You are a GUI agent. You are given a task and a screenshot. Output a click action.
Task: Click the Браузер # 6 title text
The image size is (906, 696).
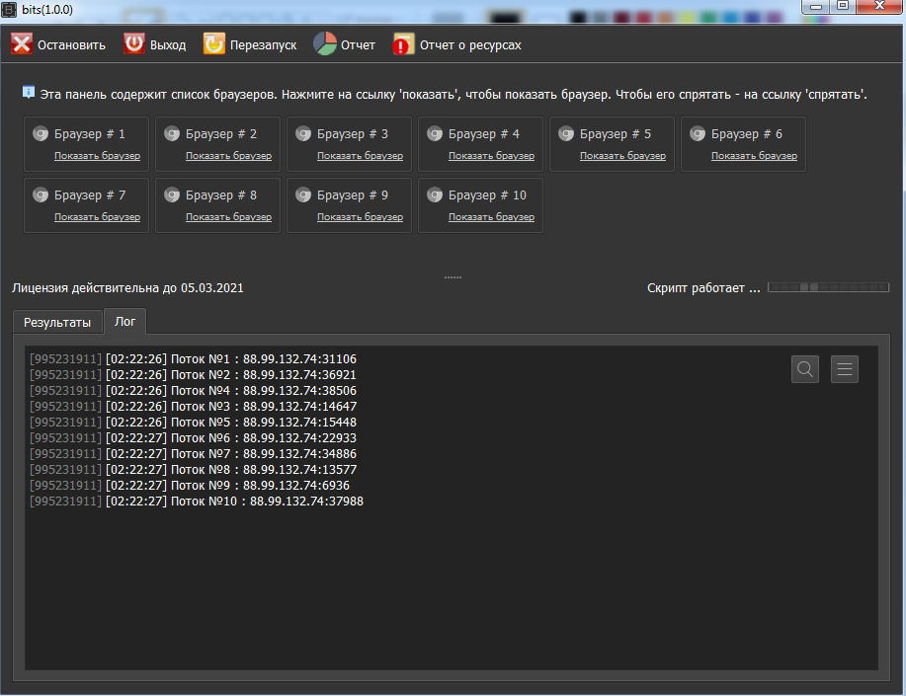coord(747,134)
